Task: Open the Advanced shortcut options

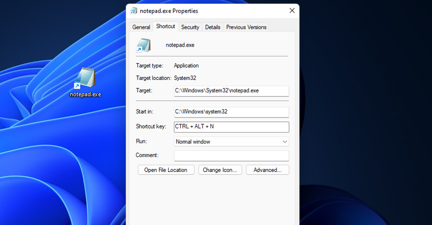Action: pos(268,170)
